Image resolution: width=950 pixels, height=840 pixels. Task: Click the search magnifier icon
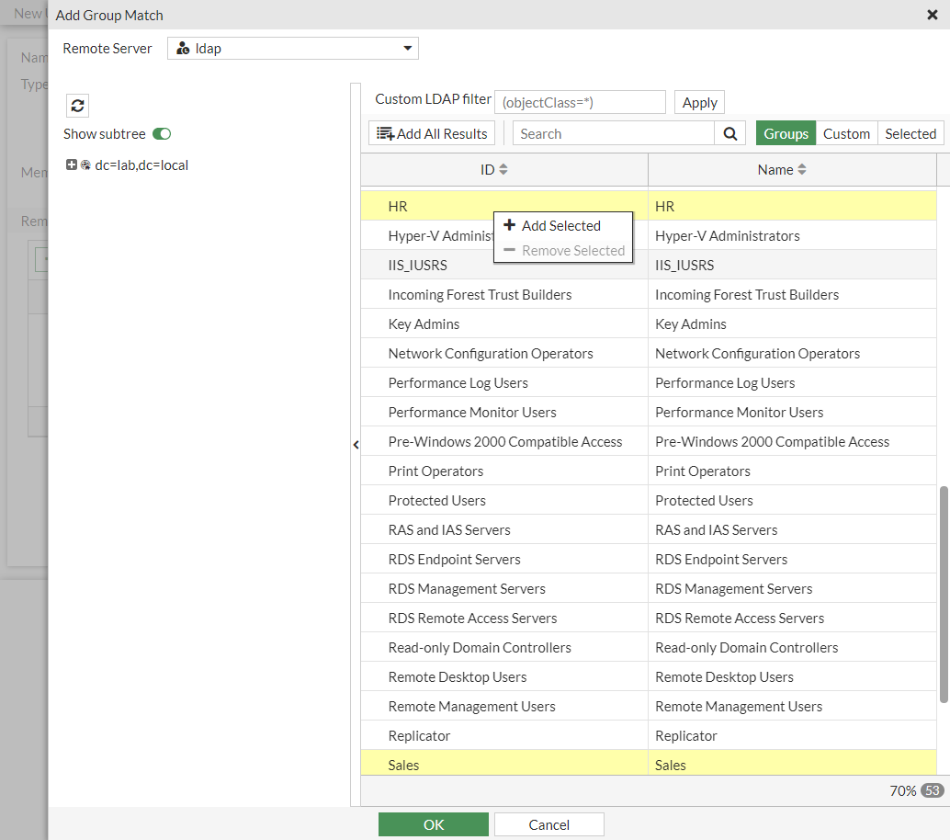click(x=729, y=133)
